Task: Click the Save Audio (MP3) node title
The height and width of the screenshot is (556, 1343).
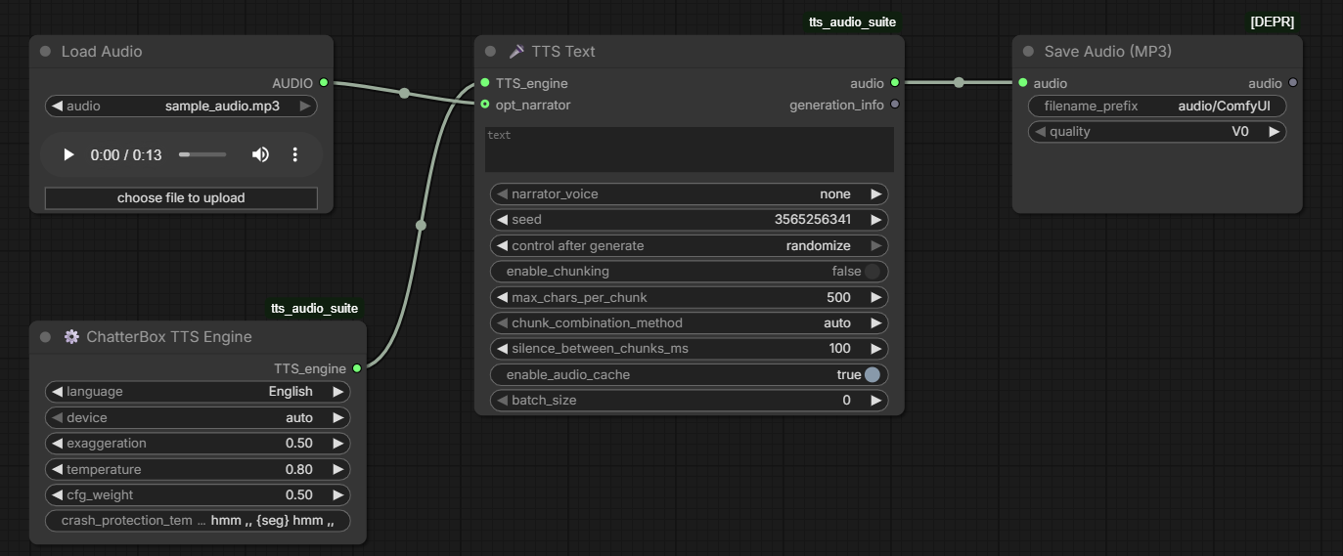Action: click(1107, 51)
